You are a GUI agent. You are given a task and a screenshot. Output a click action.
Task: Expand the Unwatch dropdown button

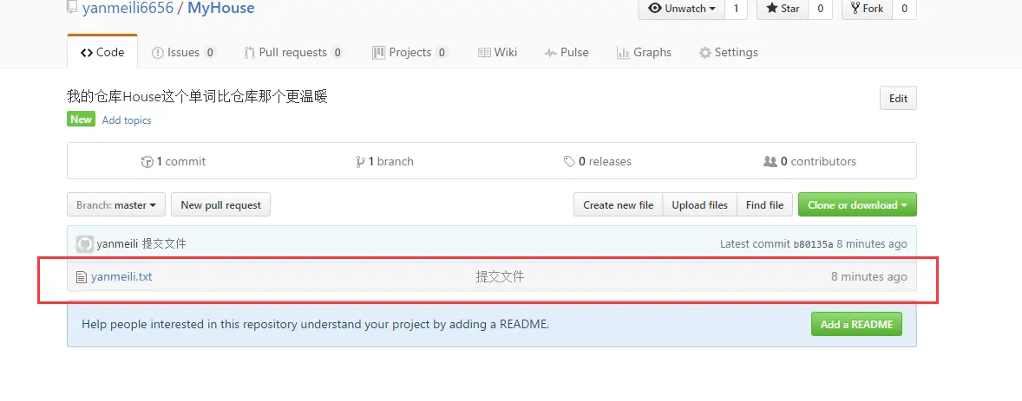coord(682,9)
